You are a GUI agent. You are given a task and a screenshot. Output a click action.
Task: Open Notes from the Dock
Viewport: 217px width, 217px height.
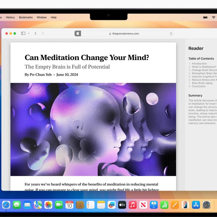click(101, 205)
